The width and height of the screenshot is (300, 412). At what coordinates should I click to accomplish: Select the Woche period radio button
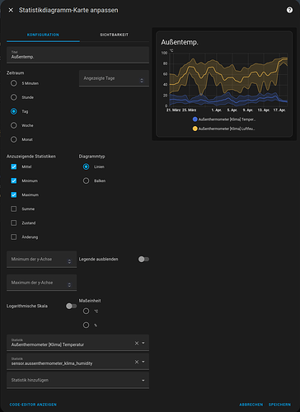(x=14, y=125)
